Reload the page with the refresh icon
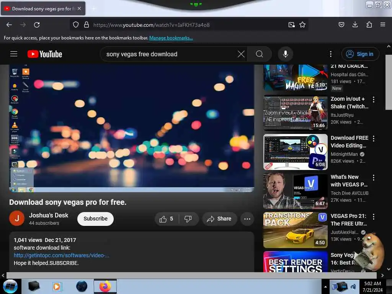Screen dimensions: 392x294 [37, 25]
